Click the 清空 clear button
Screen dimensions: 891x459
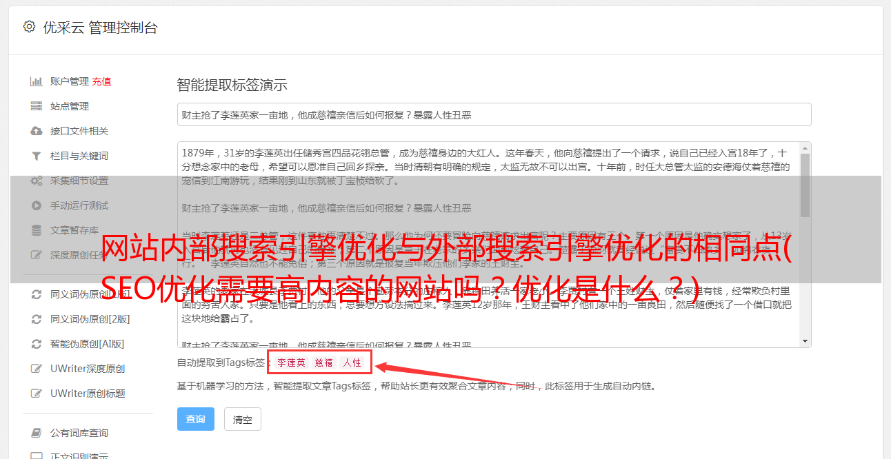click(x=243, y=419)
